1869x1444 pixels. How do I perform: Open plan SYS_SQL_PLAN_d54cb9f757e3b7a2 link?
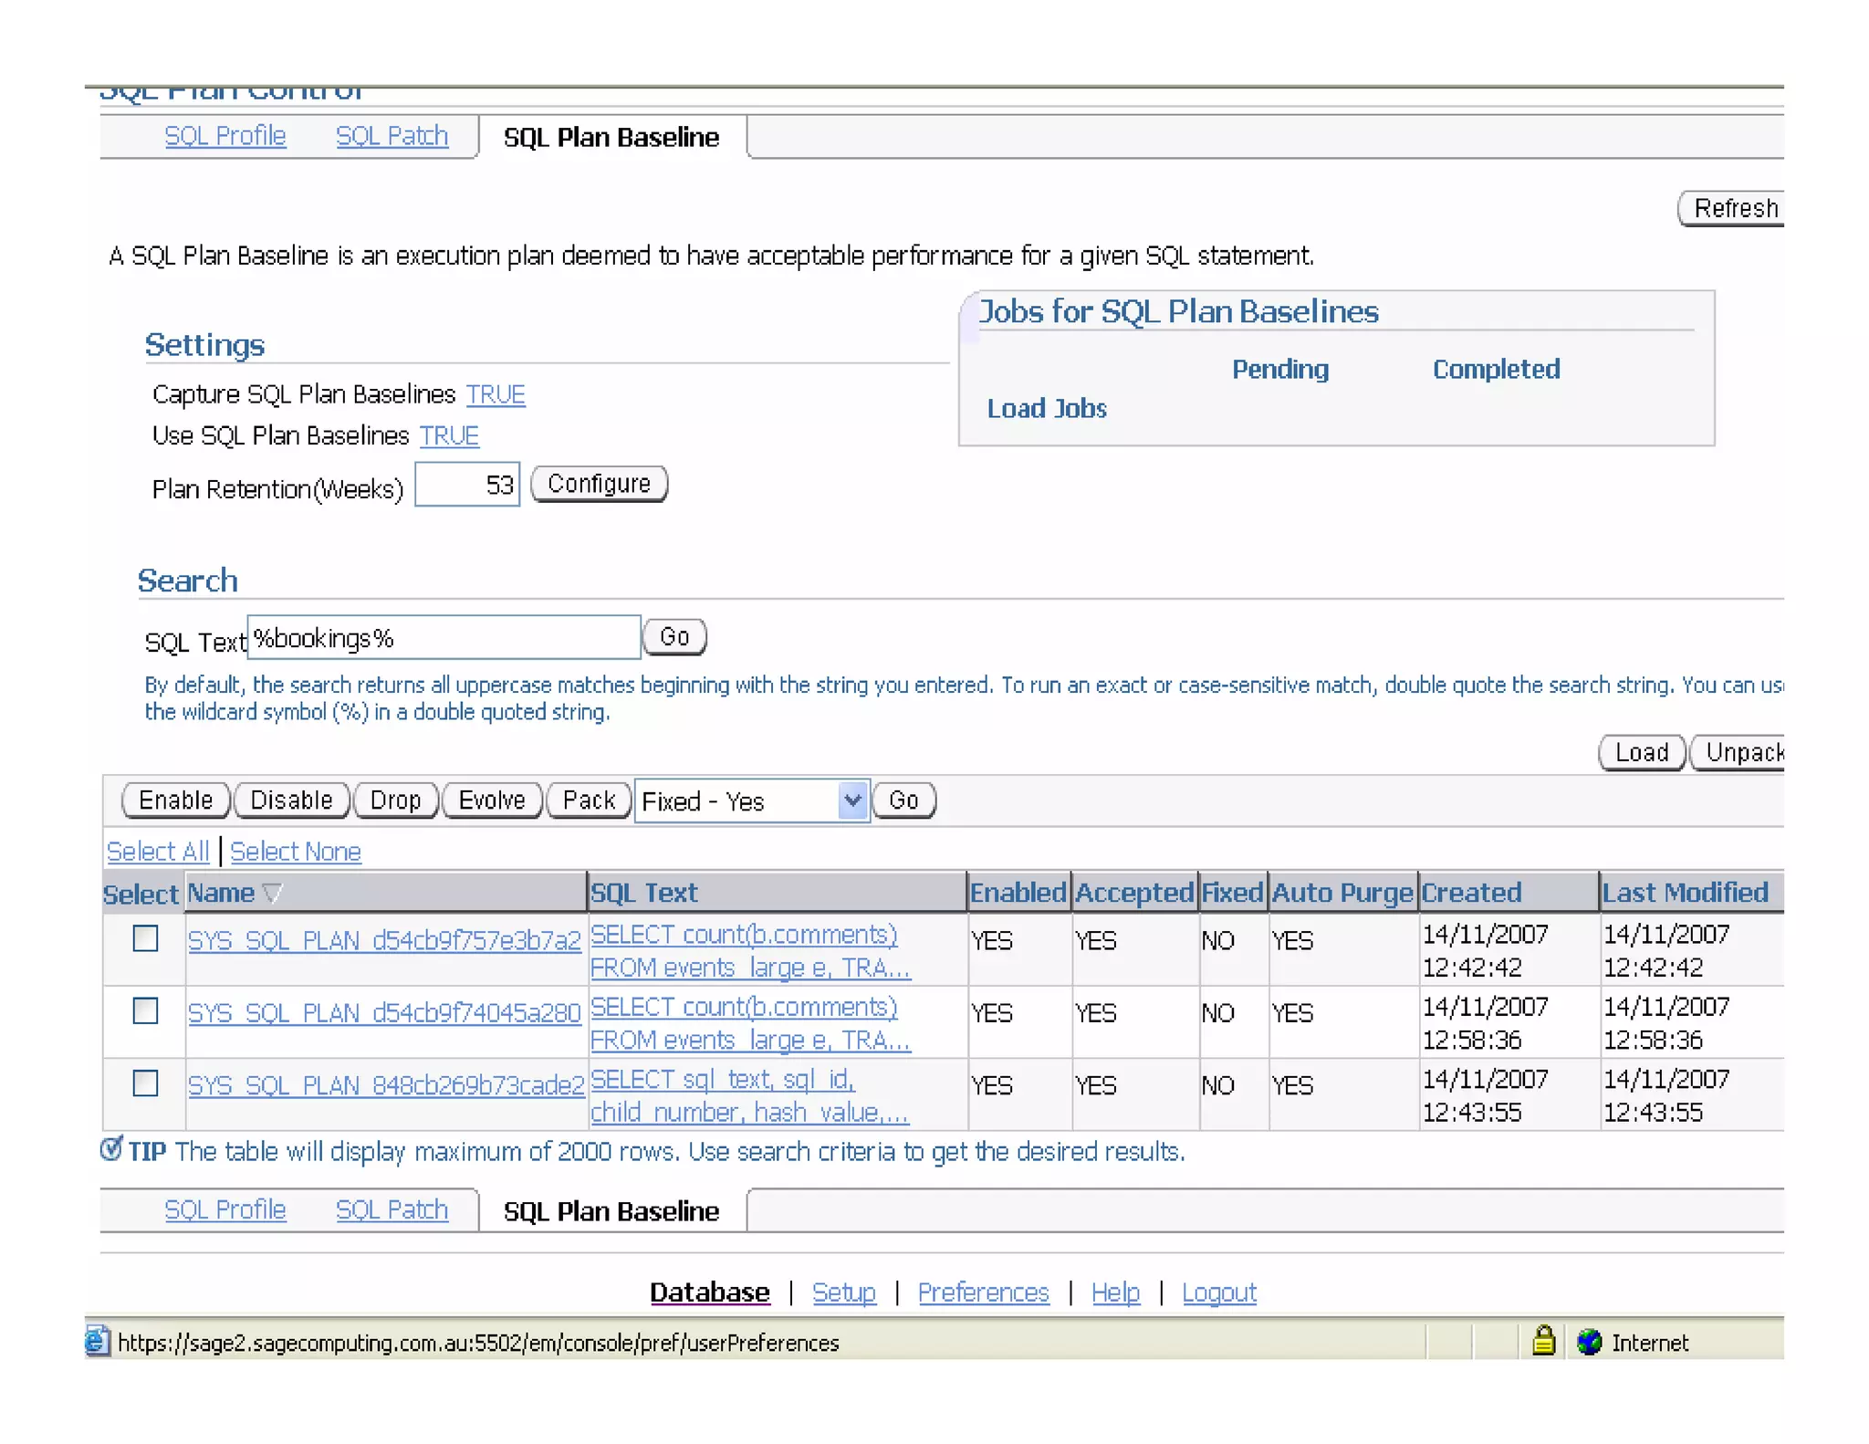coord(384,939)
